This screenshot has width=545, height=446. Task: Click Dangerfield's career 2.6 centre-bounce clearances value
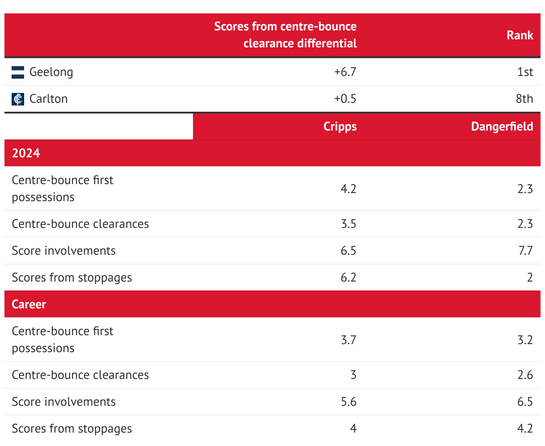pyautogui.click(x=525, y=375)
